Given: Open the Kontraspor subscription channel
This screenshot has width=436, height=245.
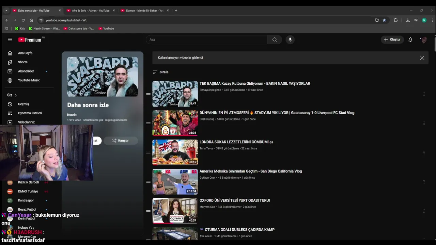Looking at the screenshot, I should point(27,200).
